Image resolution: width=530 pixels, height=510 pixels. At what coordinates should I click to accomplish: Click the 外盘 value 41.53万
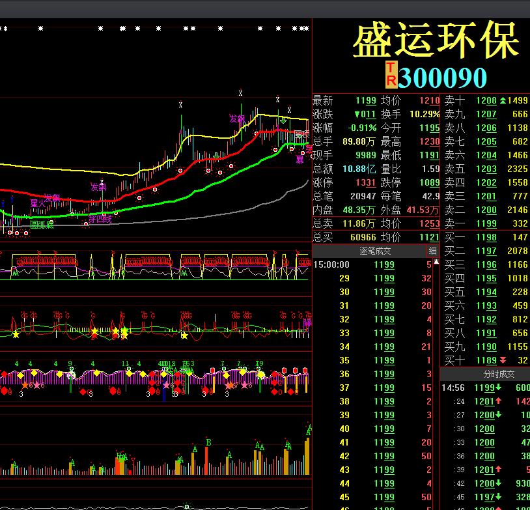423,210
